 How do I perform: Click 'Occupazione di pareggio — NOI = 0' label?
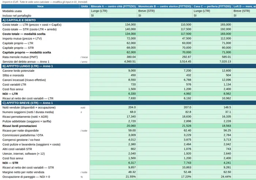click(26, 177)
